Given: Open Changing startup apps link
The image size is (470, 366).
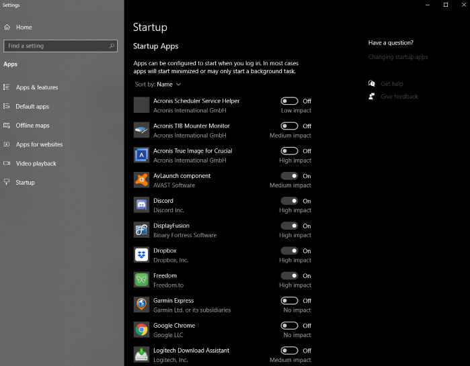Looking at the screenshot, I should [x=398, y=57].
